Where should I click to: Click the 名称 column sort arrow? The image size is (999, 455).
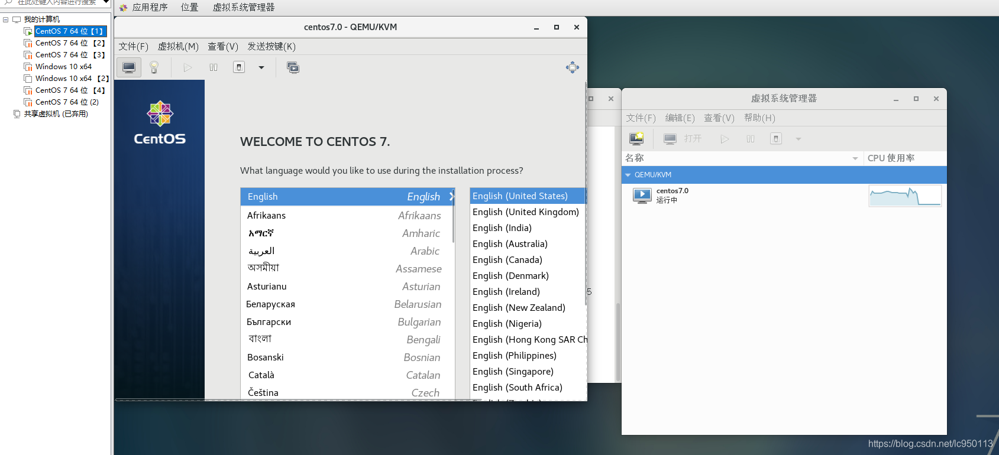point(855,158)
